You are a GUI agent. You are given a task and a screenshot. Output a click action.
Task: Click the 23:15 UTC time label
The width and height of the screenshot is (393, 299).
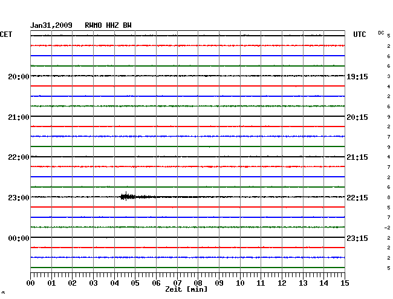click(357, 238)
